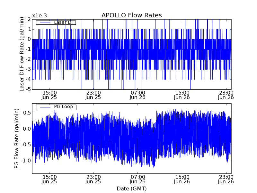This screenshot has width=257, height=193.
Task: Click the APOLLO Flow Rates chart title
Action: pos(131,15)
